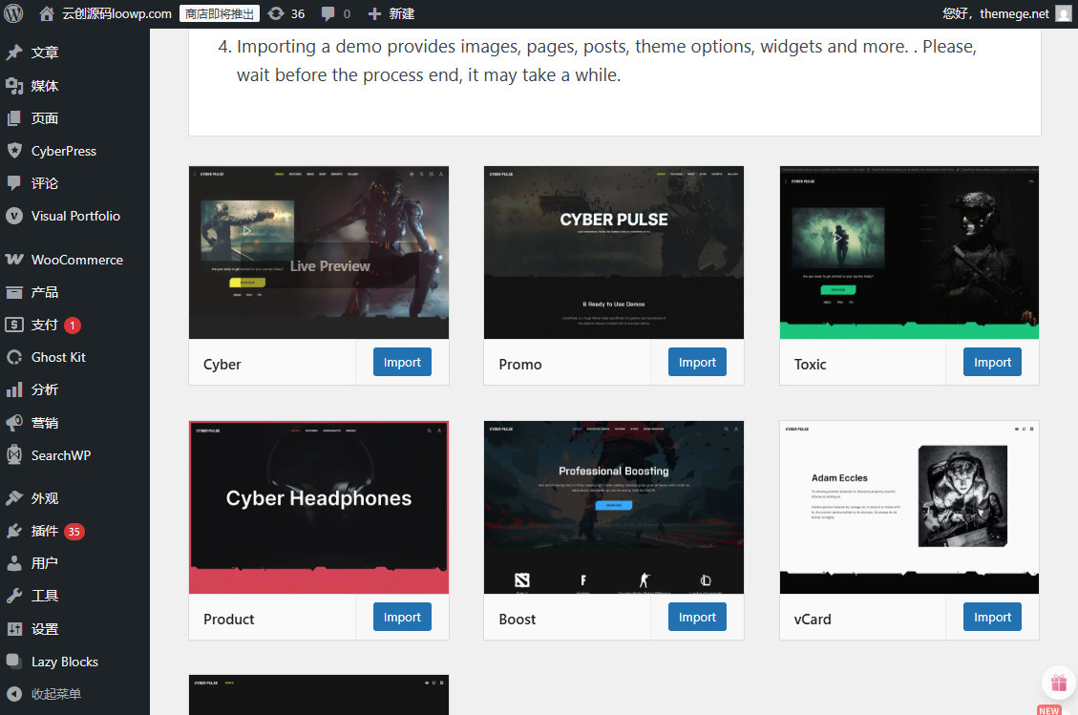Click the users icon beside 用户

[14, 563]
